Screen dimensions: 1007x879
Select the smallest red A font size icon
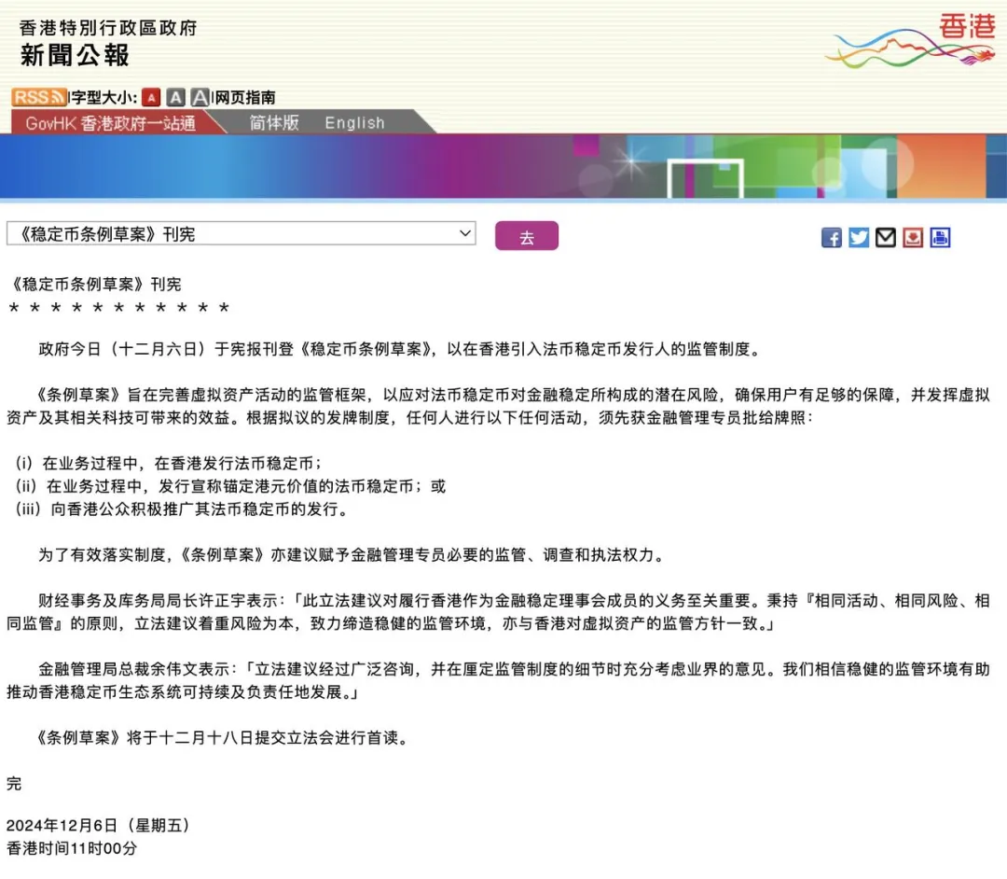(x=151, y=96)
